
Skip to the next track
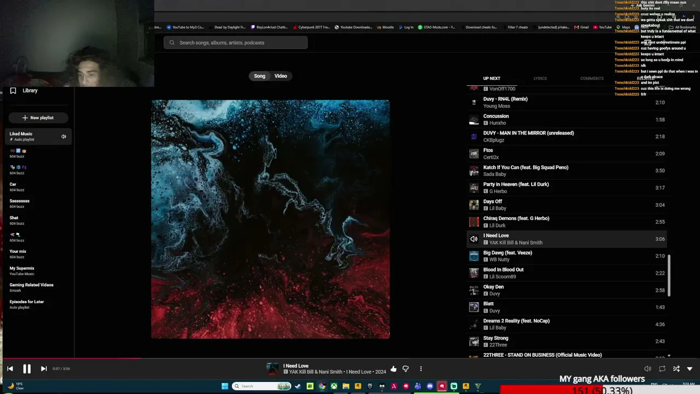click(x=44, y=369)
